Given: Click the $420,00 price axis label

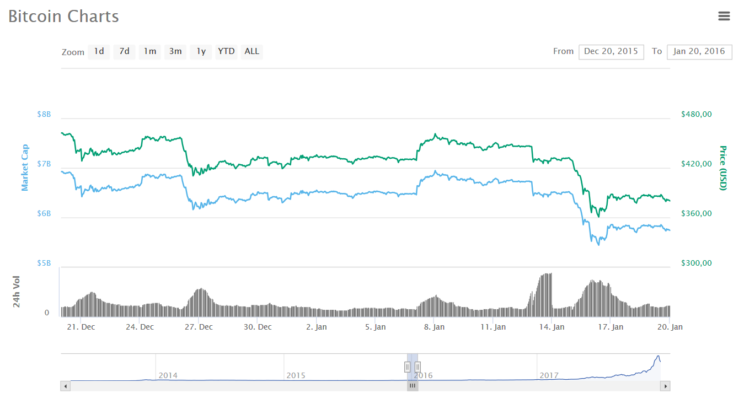Looking at the screenshot, I should click(697, 164).
